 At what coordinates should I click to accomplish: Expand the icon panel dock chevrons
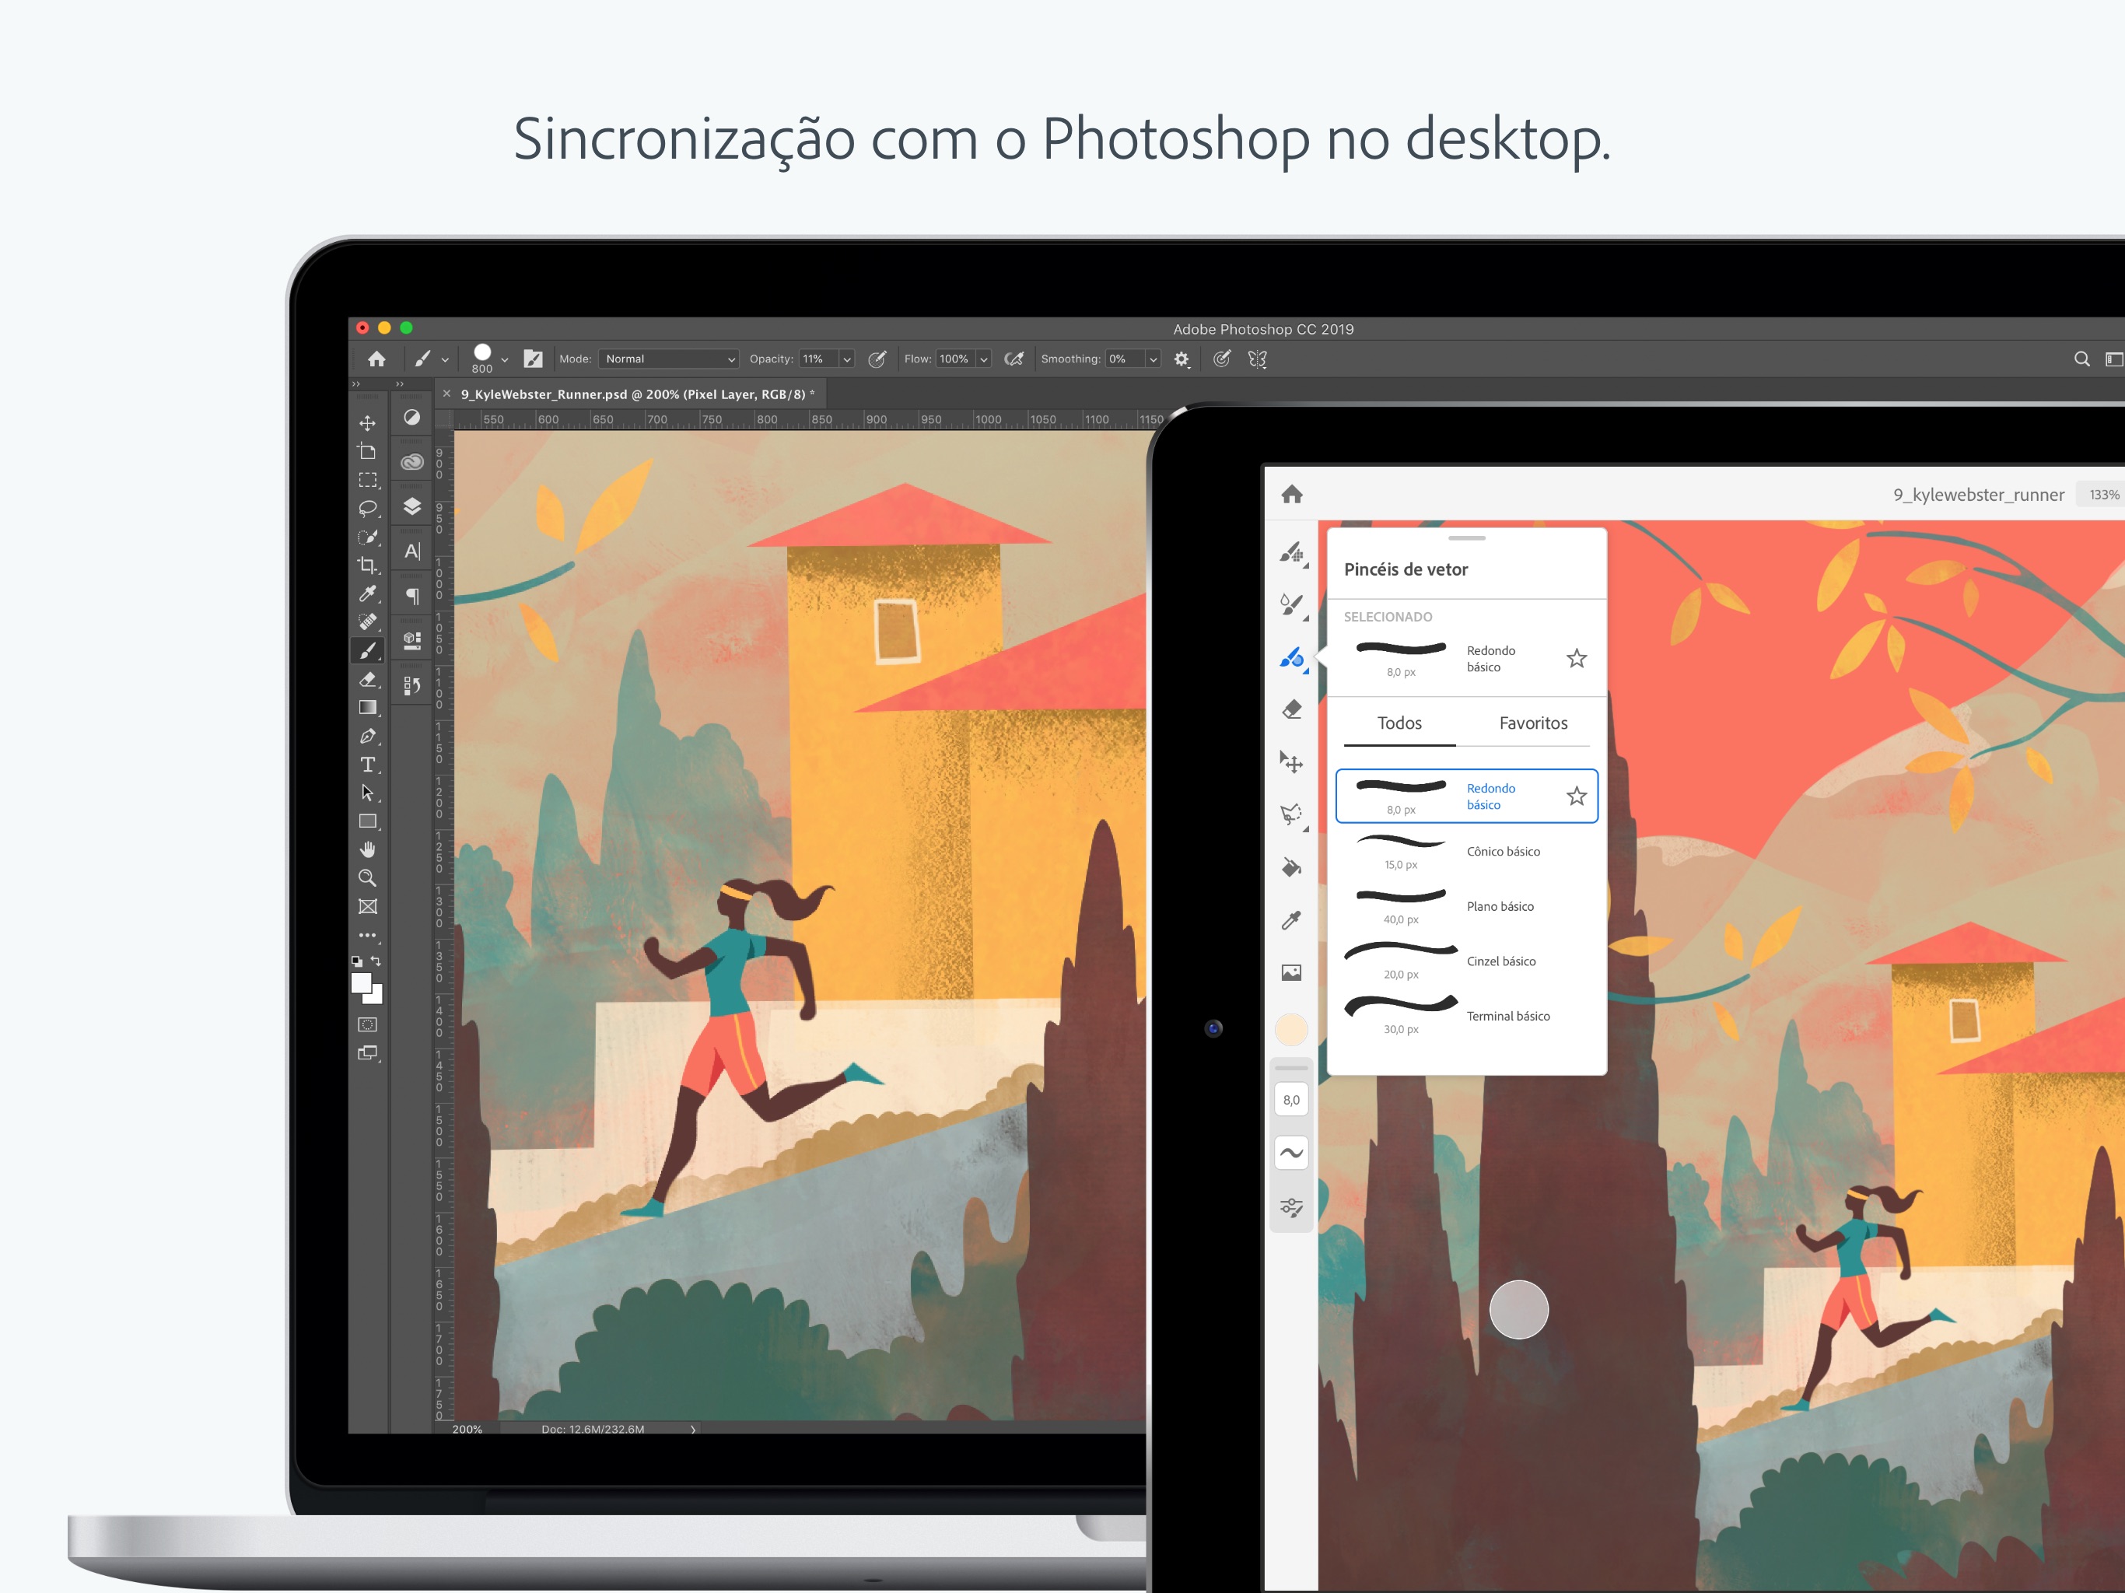400,384
